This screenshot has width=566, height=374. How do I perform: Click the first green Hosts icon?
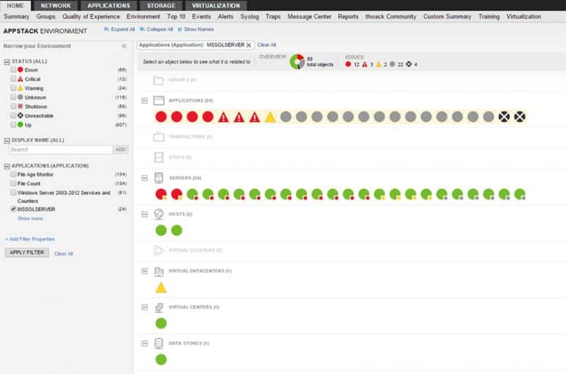tap(161, 230)
